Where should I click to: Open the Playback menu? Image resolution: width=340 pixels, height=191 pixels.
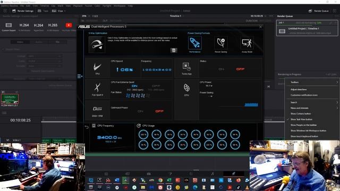[x=78, y=6]
